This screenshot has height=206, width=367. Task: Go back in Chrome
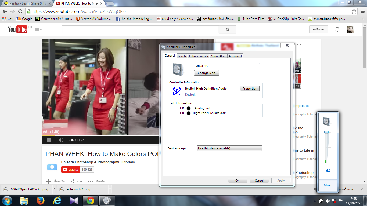pyautogui.click(x=5, y=11)
